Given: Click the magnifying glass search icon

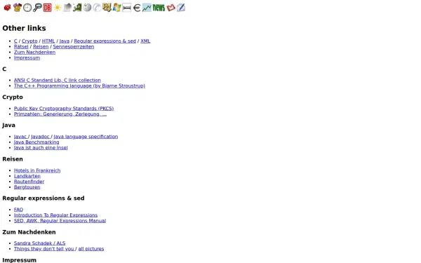Looking at the screenshot, I should click(37, 8).
